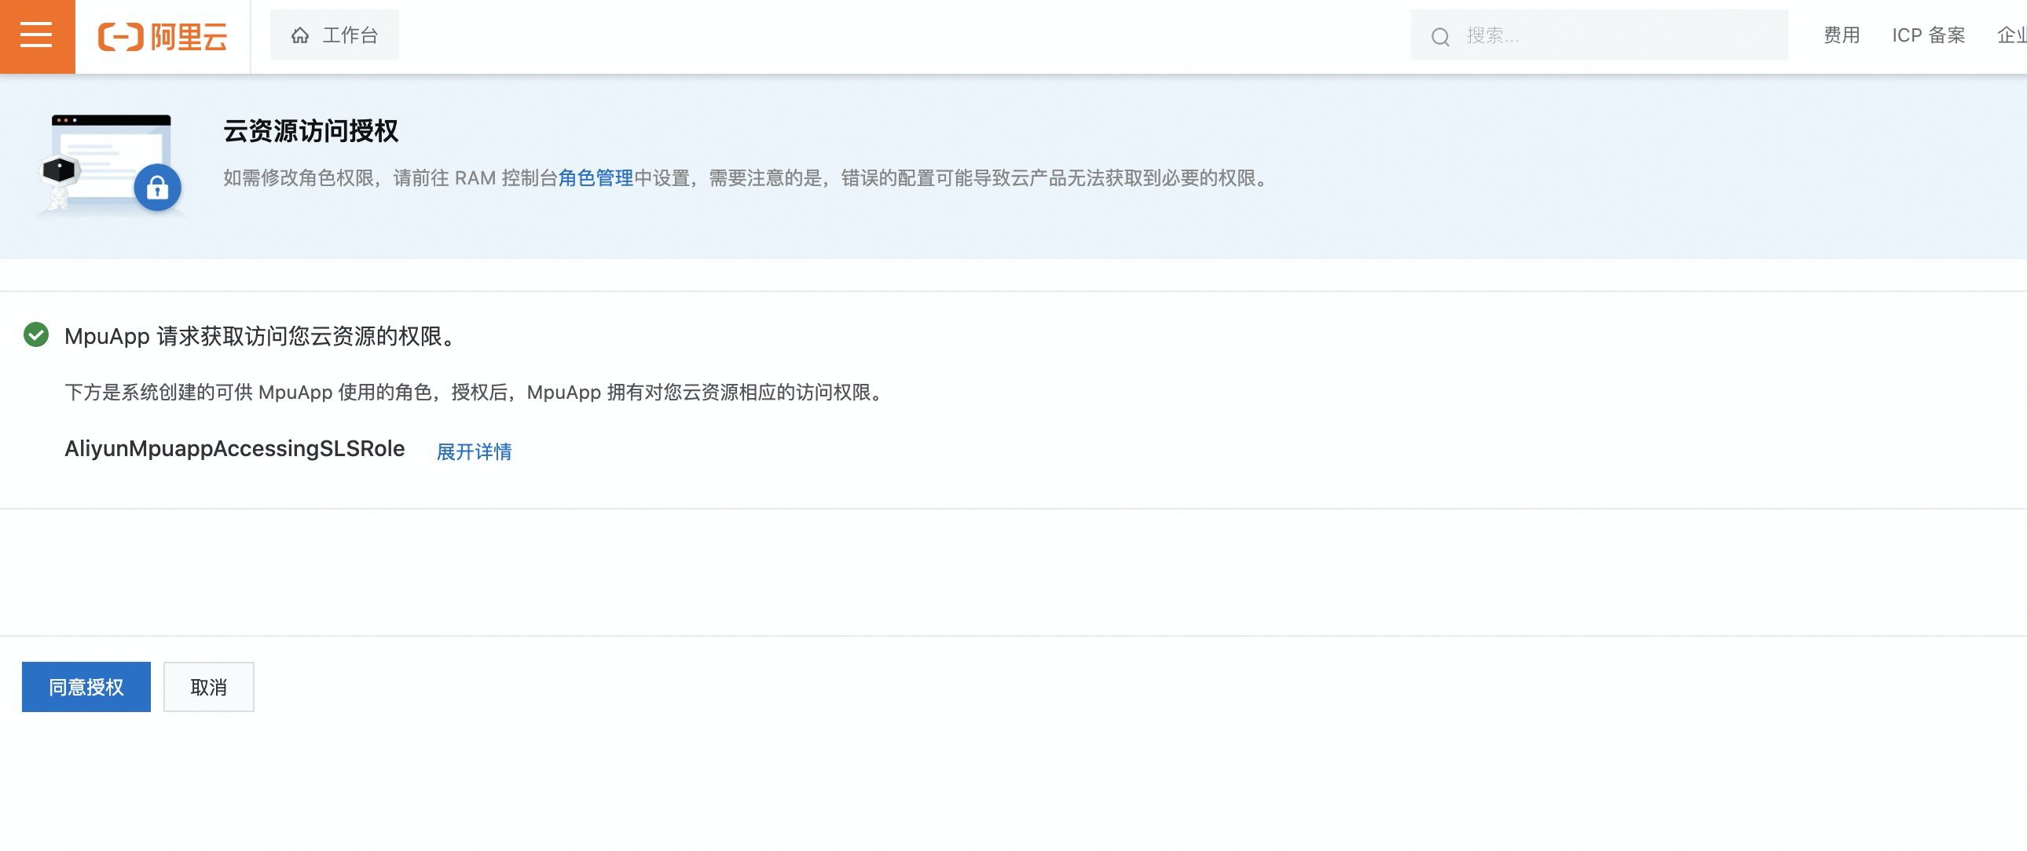Click the magnifier search icon

coord(1440,36)
